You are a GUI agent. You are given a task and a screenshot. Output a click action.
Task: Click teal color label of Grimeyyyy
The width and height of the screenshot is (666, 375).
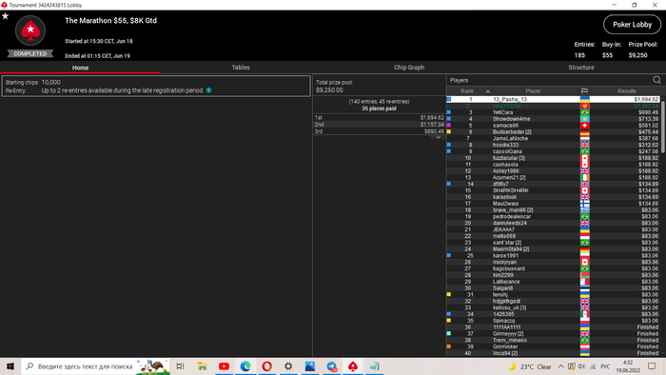tap(448, 333)
